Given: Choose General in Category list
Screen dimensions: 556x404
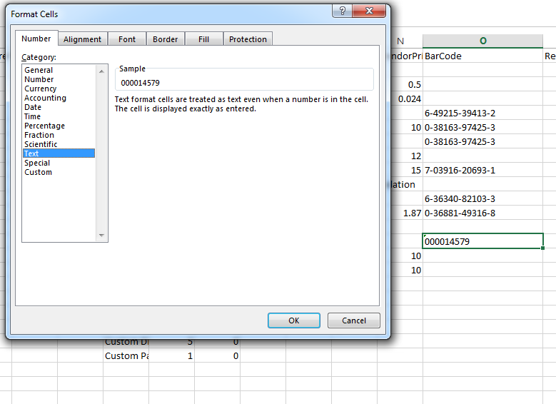Looking at the screenshot, I should point(39,70).
